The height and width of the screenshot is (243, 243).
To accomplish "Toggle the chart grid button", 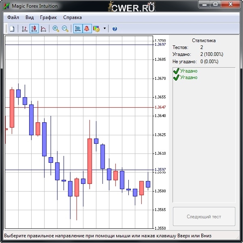I will pos(77,29).
